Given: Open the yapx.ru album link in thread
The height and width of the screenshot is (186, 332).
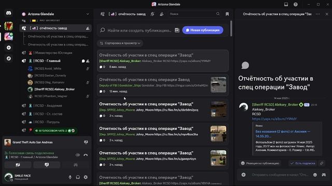Looking at the screenshot, I should coord(274,119).
